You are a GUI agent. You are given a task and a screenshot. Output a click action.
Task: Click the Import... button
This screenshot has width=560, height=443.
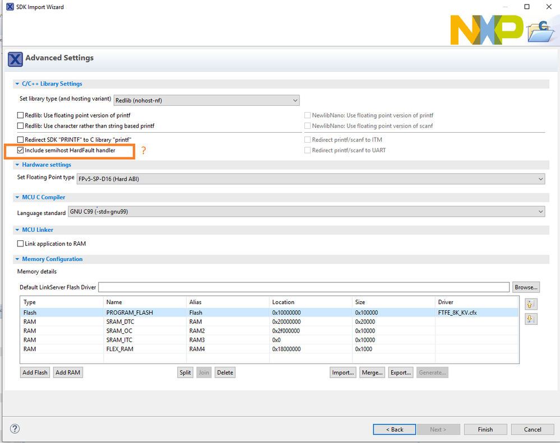(x=343, y=372)
